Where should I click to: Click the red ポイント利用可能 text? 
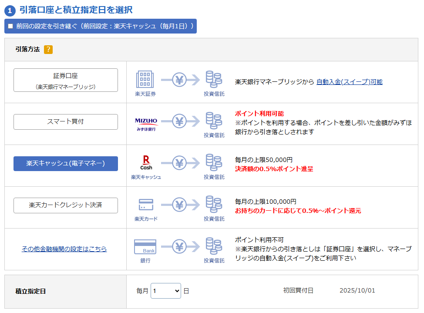[259, 114]
